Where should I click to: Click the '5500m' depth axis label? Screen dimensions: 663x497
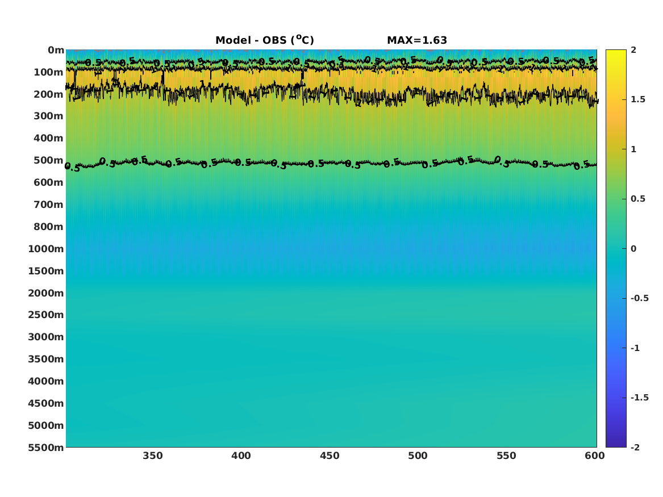pos(46,448)
